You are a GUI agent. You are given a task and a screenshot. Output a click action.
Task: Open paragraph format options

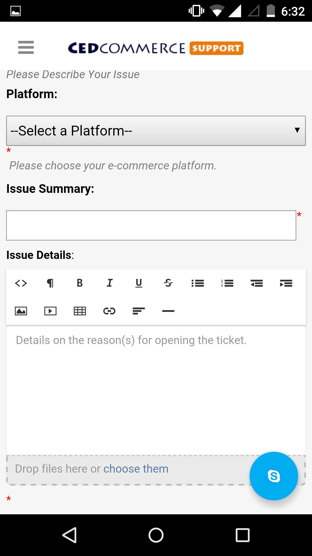pyautogui.click(x=50, y=283)
